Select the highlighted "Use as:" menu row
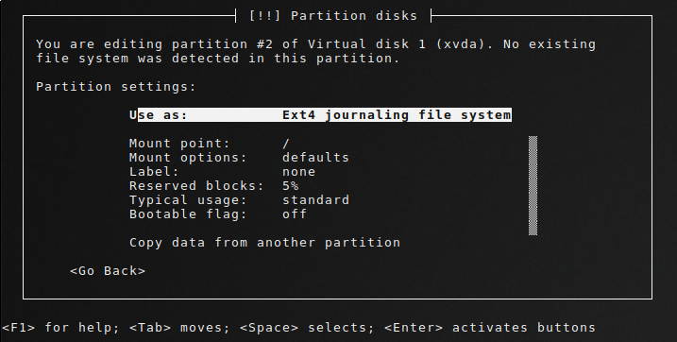The height and width of the screenshot is (342, 677). [320, 115]
